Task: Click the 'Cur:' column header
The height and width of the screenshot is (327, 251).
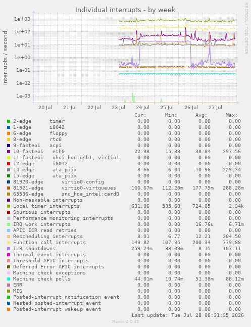Action: coord(140,115)
